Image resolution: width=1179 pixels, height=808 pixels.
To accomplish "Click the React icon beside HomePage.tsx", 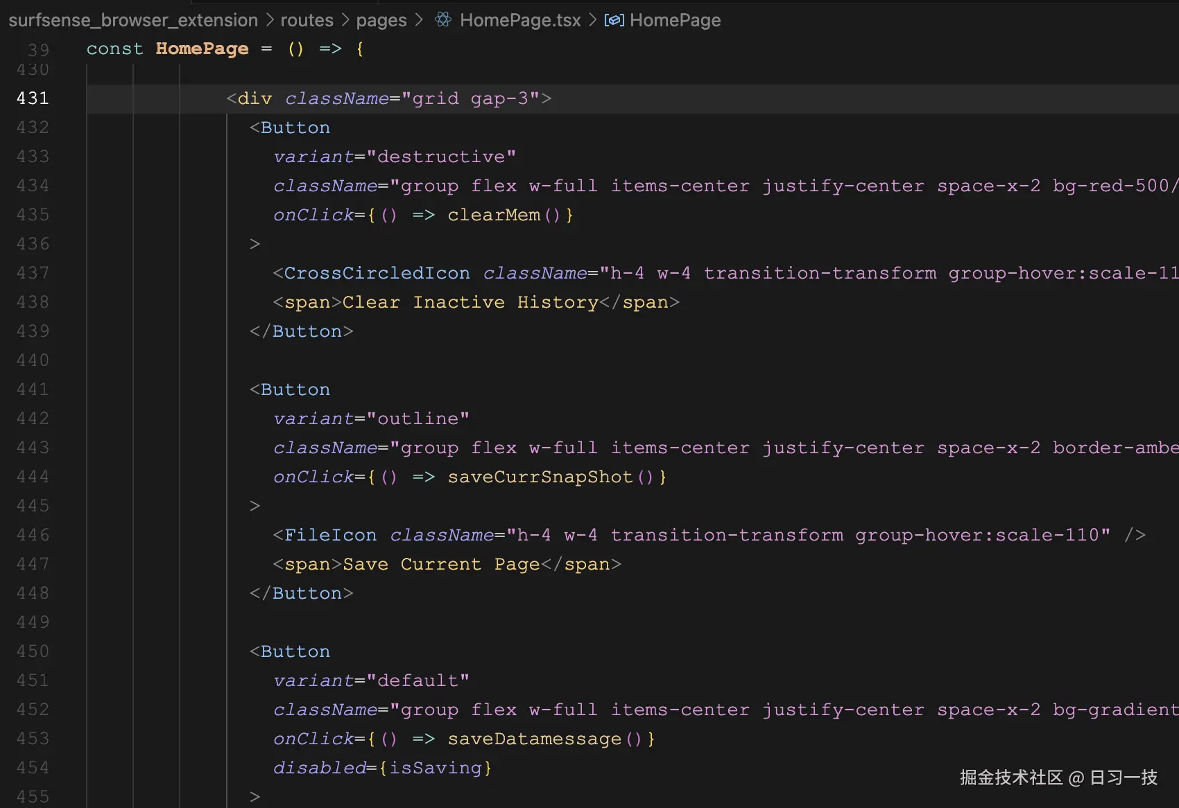I will pos(442,20).
